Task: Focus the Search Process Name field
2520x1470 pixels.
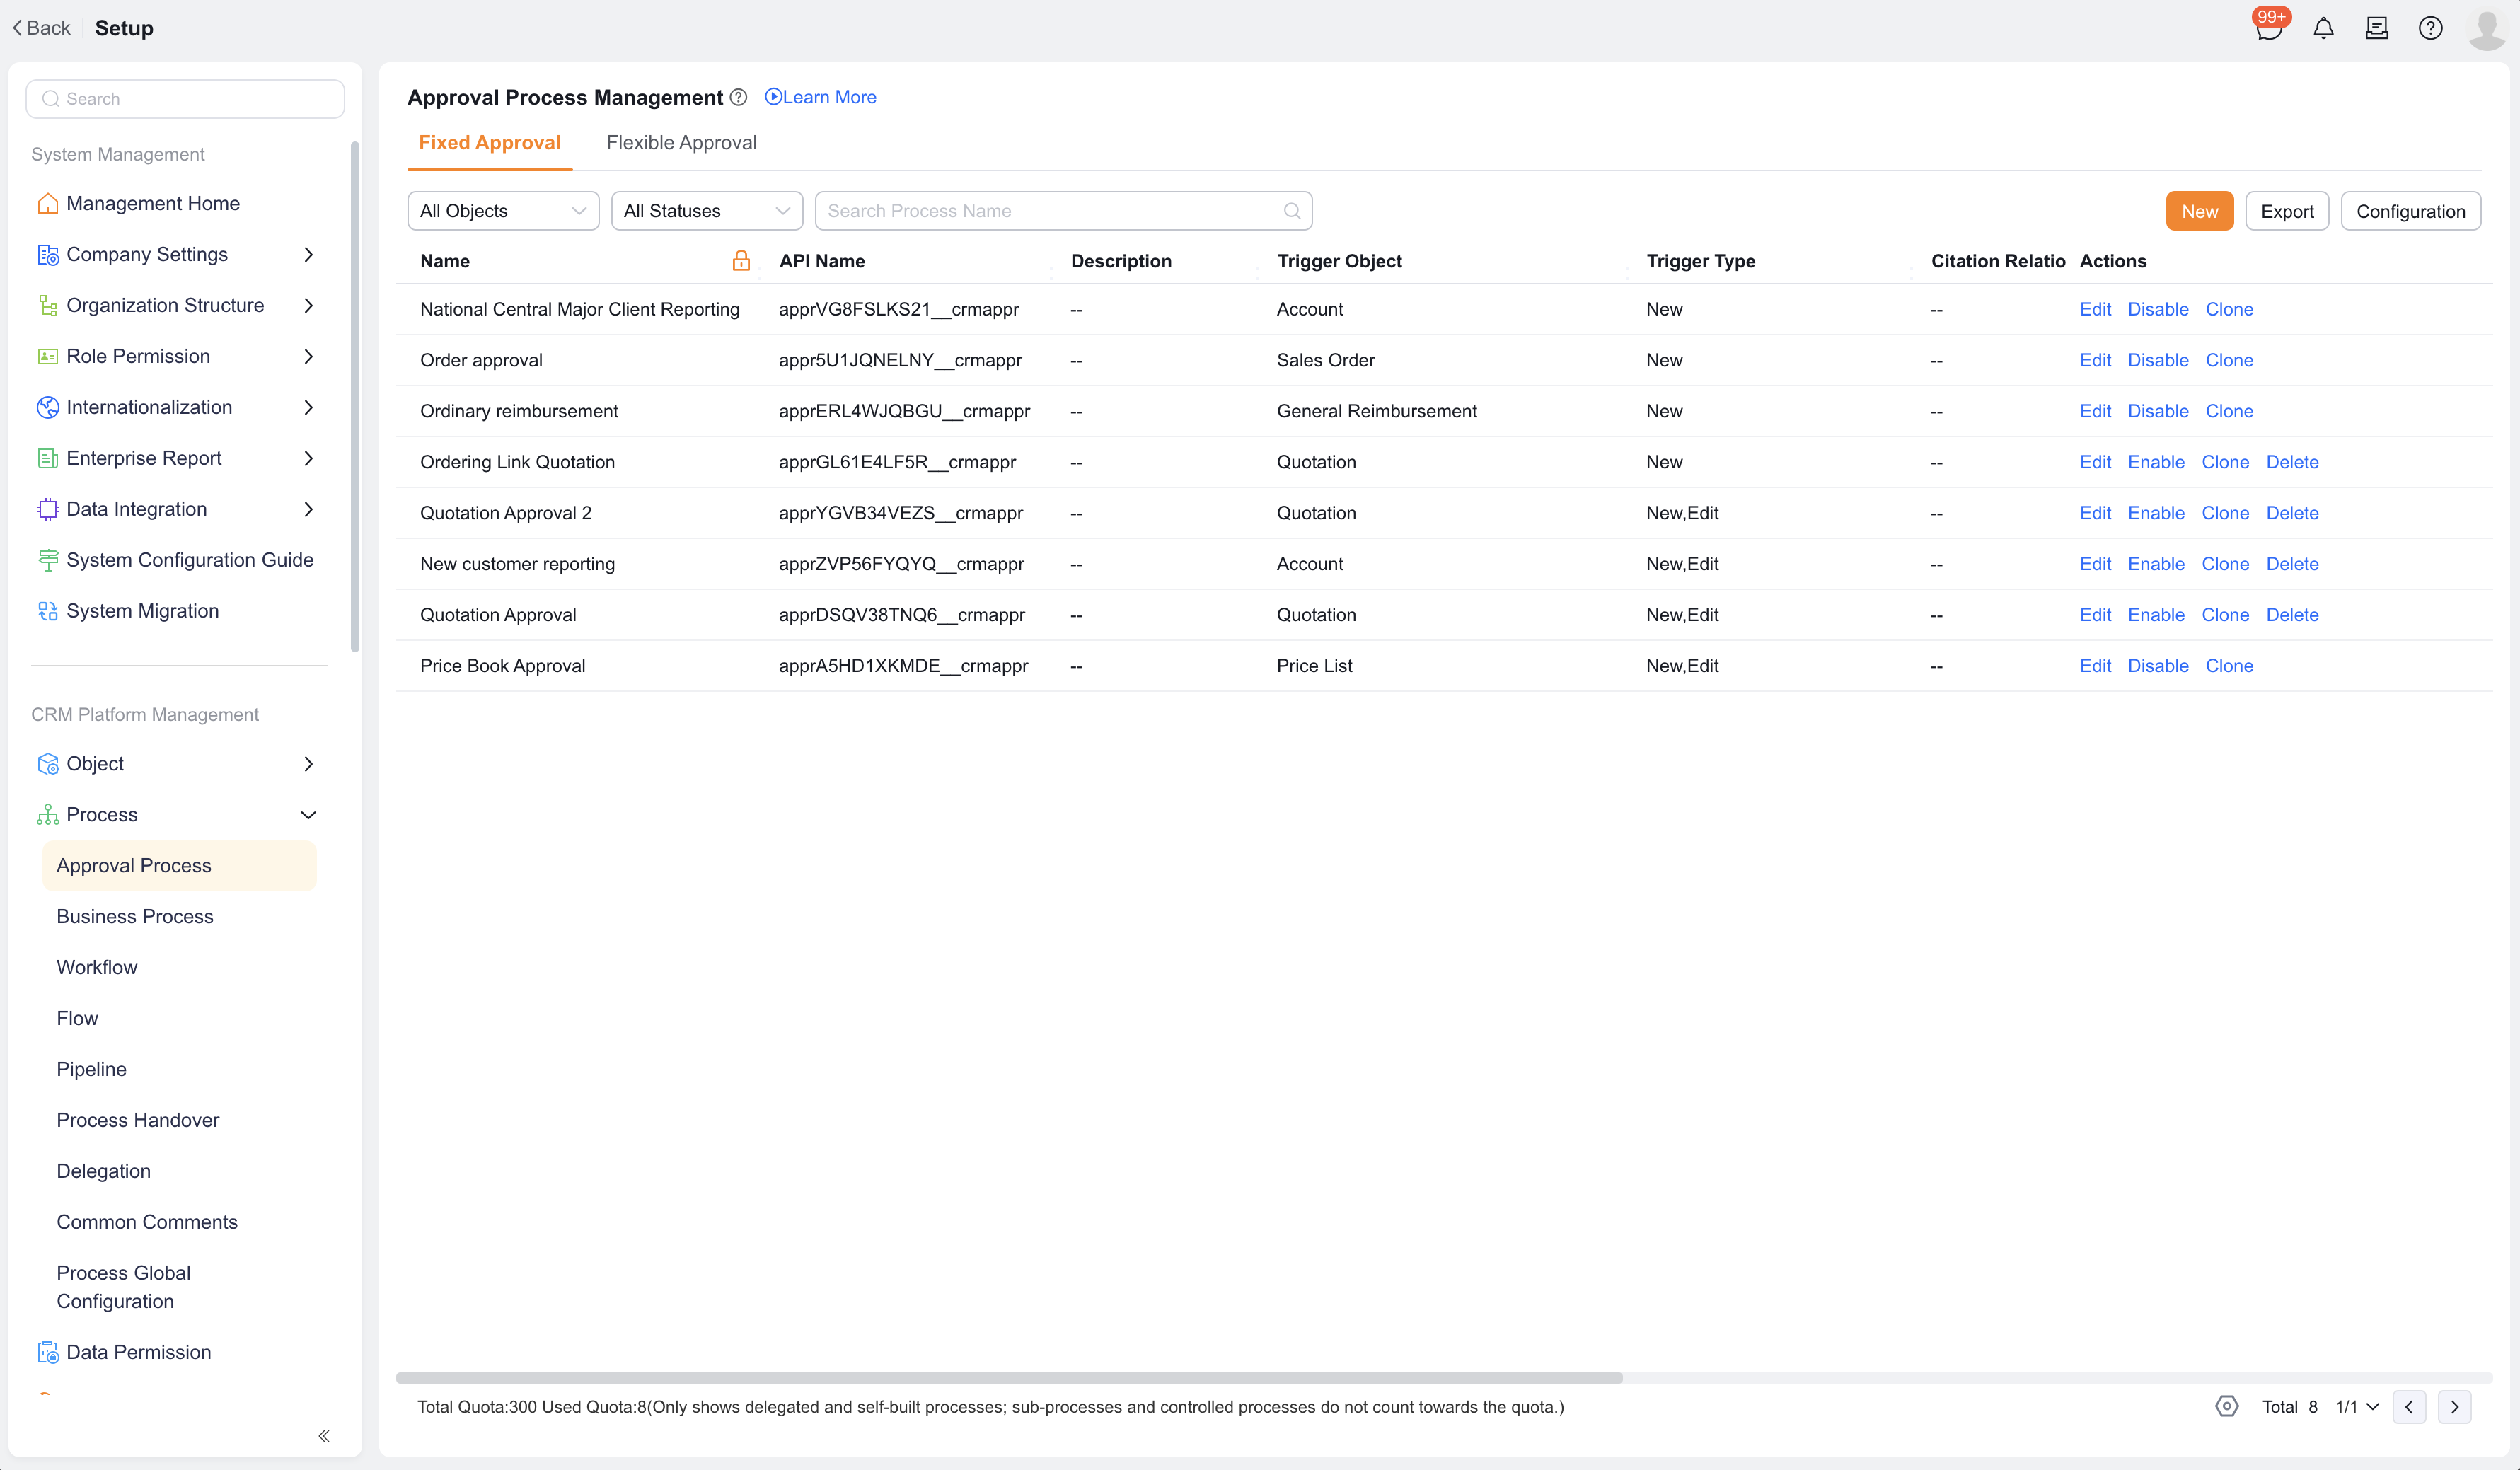Action: (x=1063, y=211)
